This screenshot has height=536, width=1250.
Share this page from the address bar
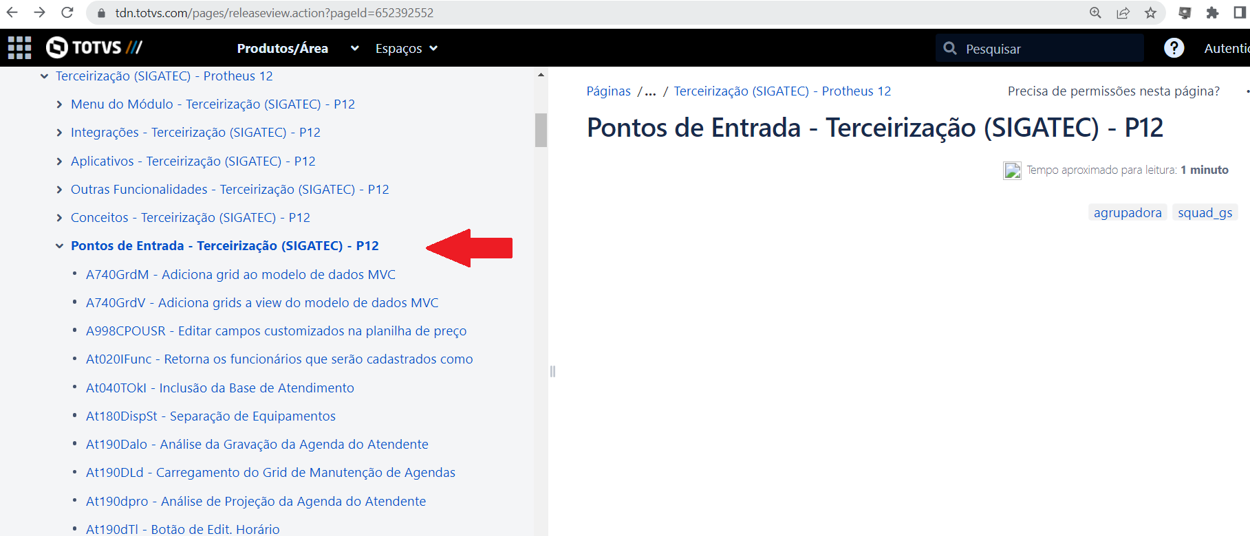coord(1123,13)
